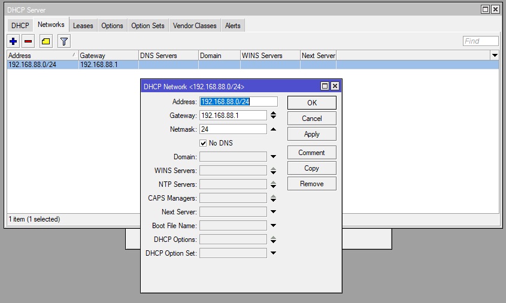Image resolution: width=506 pixels, height=303 pixels.
Task: Edit the Netmask input field
Action: pos(233,129)
